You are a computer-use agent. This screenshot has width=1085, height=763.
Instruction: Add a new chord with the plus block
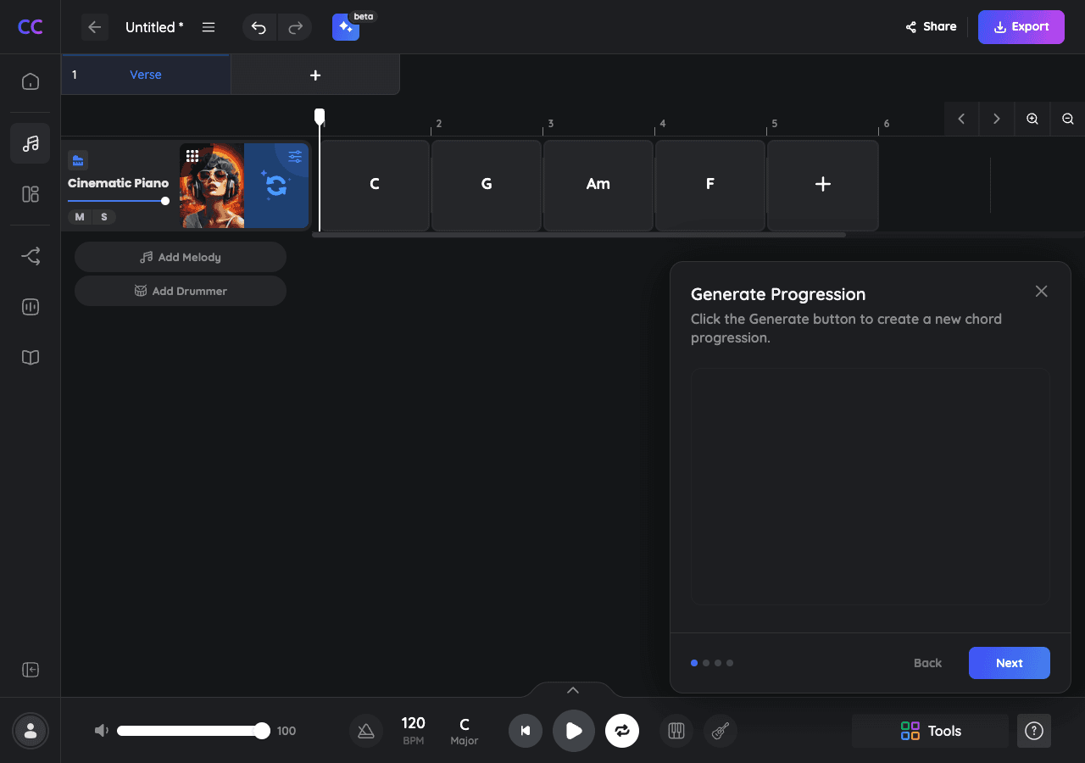822,184
